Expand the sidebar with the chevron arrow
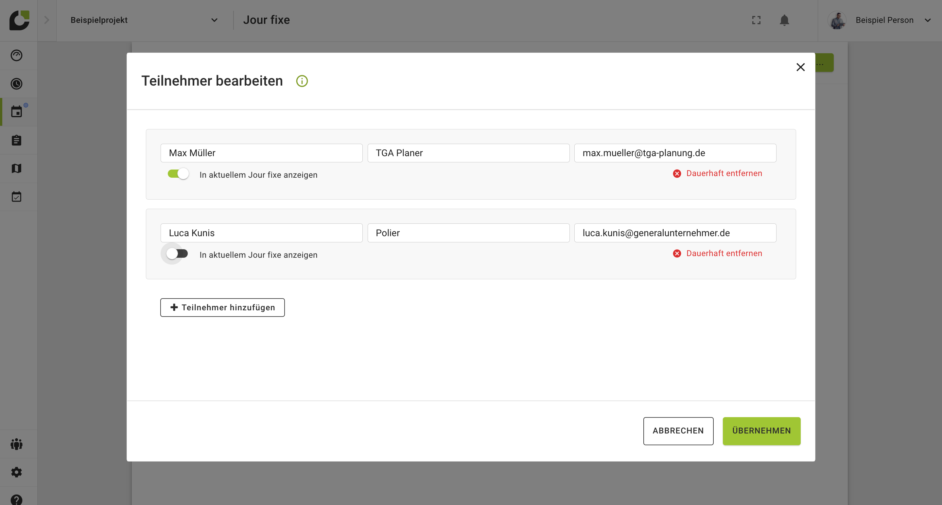This screenshot has height=505, width=942. tap(46, 20)
